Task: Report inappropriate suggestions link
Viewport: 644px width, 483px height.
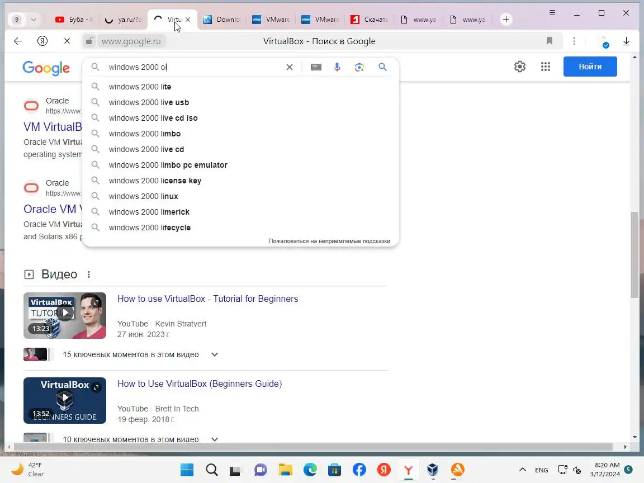Action: [329, 241]
